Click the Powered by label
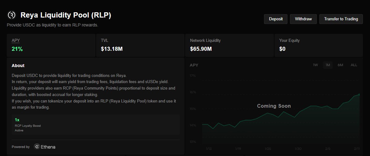Image resolution: width=370 pixels, height=156 pixels. (21, 147)
